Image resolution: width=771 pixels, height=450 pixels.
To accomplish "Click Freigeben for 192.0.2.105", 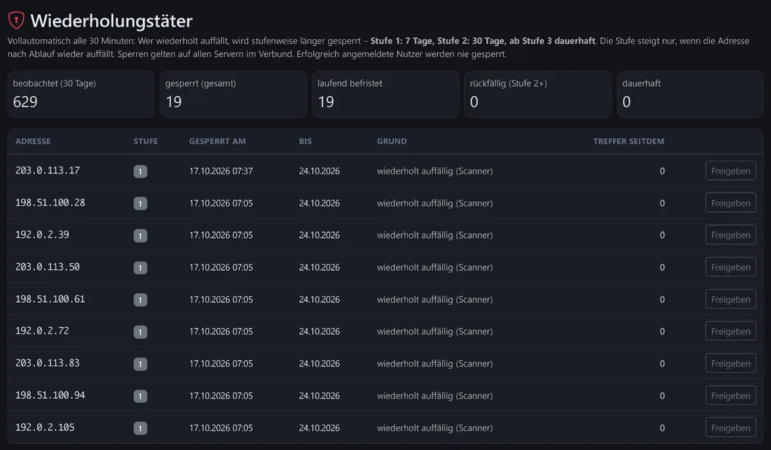I will (x=731, y=428).
